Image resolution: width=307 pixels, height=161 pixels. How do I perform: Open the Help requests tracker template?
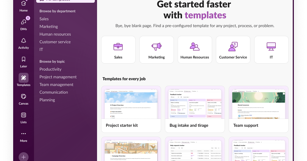(x=195, y=149)
